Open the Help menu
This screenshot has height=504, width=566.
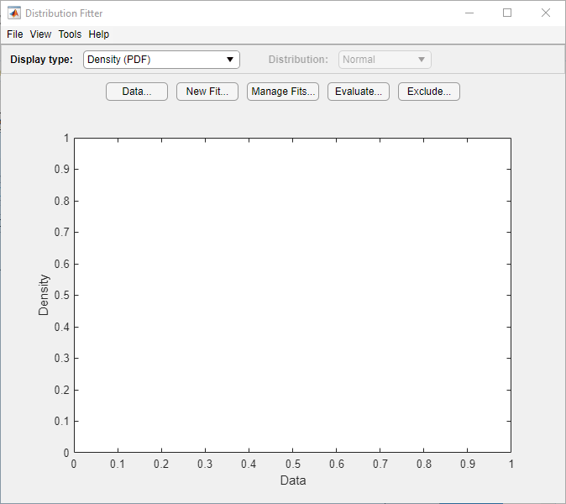[x=99, y=34]
